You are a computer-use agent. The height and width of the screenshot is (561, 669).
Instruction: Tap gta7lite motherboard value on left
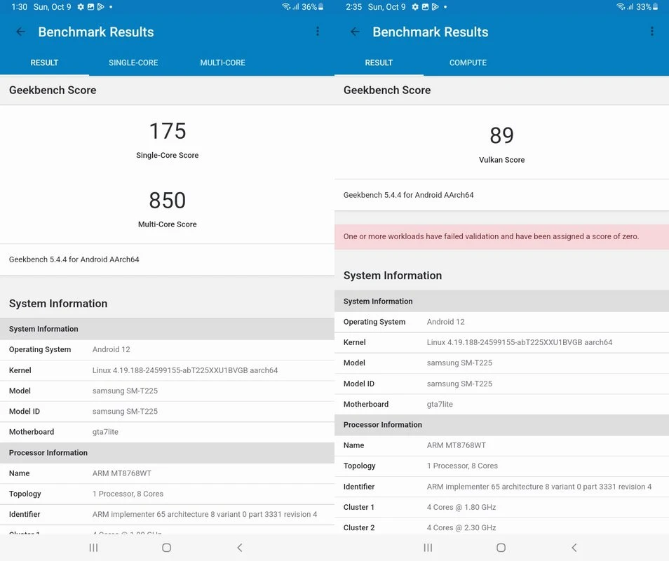(105, 432)
